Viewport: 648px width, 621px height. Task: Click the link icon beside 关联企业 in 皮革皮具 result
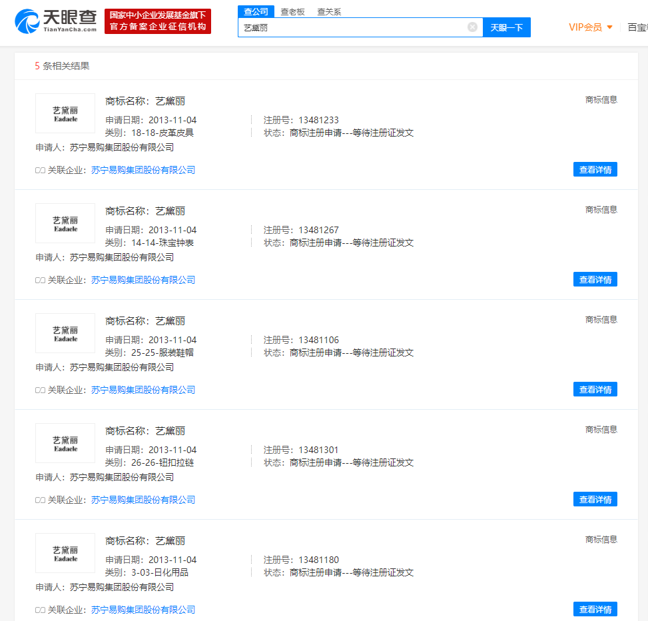coord(40,171)
